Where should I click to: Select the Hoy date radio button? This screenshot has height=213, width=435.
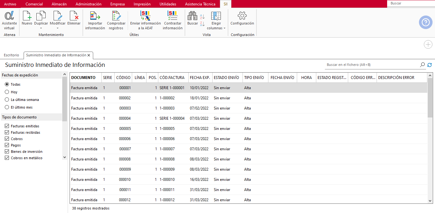(7, 92)
